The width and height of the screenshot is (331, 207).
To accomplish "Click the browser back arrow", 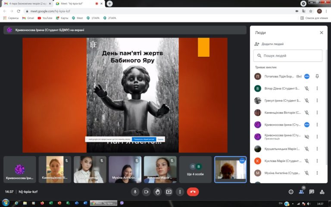I will click(5, 11).
